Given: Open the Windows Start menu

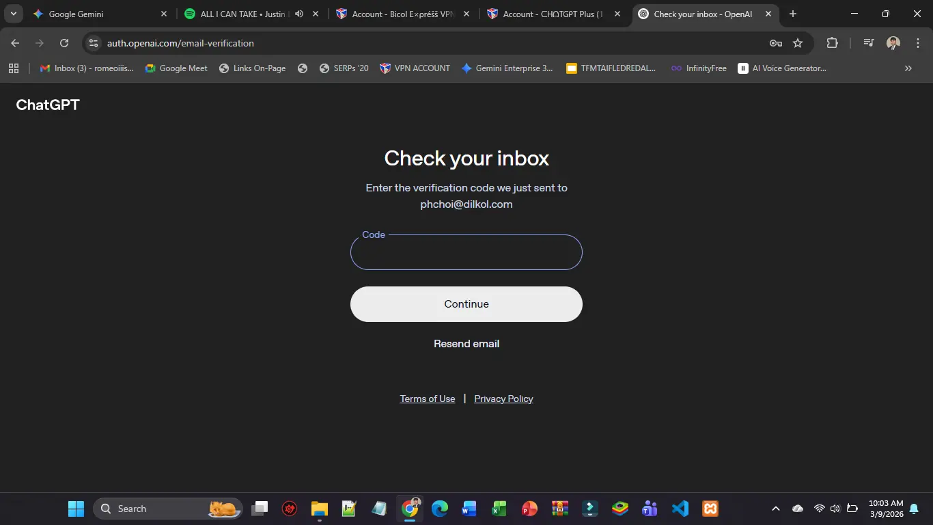Looking at the screenshot, I should [x=76, y=509].
